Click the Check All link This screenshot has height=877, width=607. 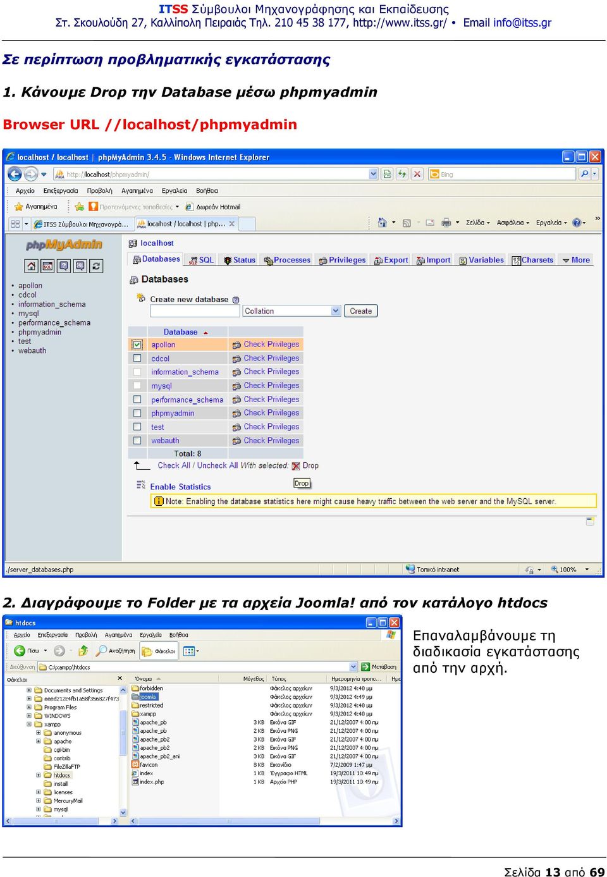coord(174,465)
